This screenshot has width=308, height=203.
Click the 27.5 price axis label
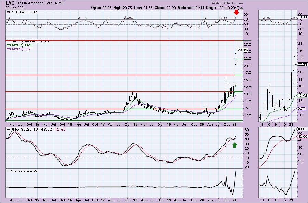tap(247, 45)
